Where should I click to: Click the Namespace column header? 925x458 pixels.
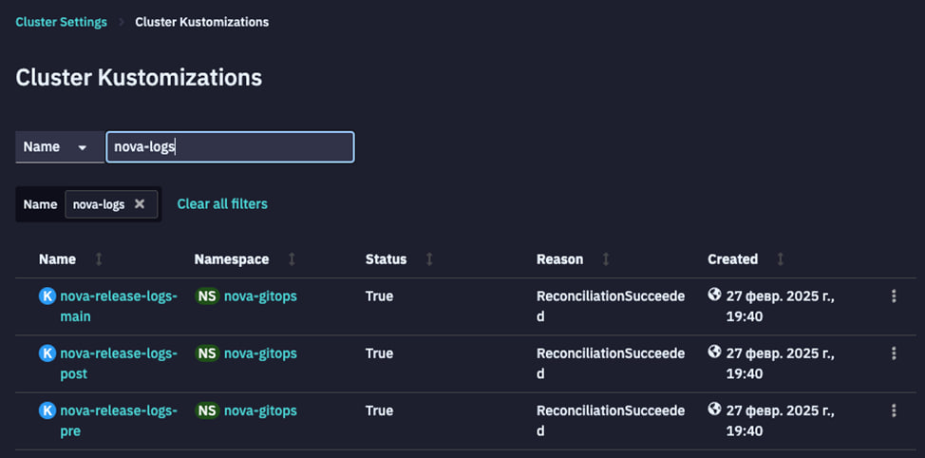[x=232, y=259]
